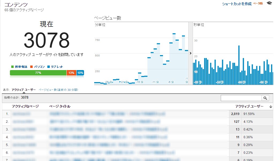Click the 携帯電話 legend label
The width and height of the screenshot is (274, 161).
point(21,67)
